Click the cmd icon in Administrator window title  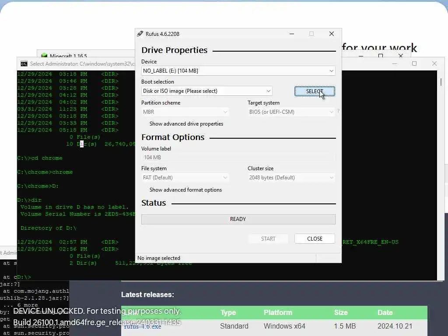pos(24,64)
